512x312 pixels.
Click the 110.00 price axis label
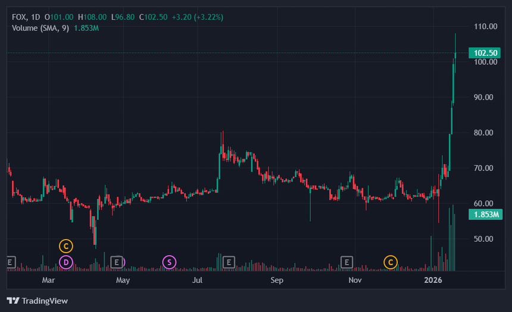[x=486, y=27]
